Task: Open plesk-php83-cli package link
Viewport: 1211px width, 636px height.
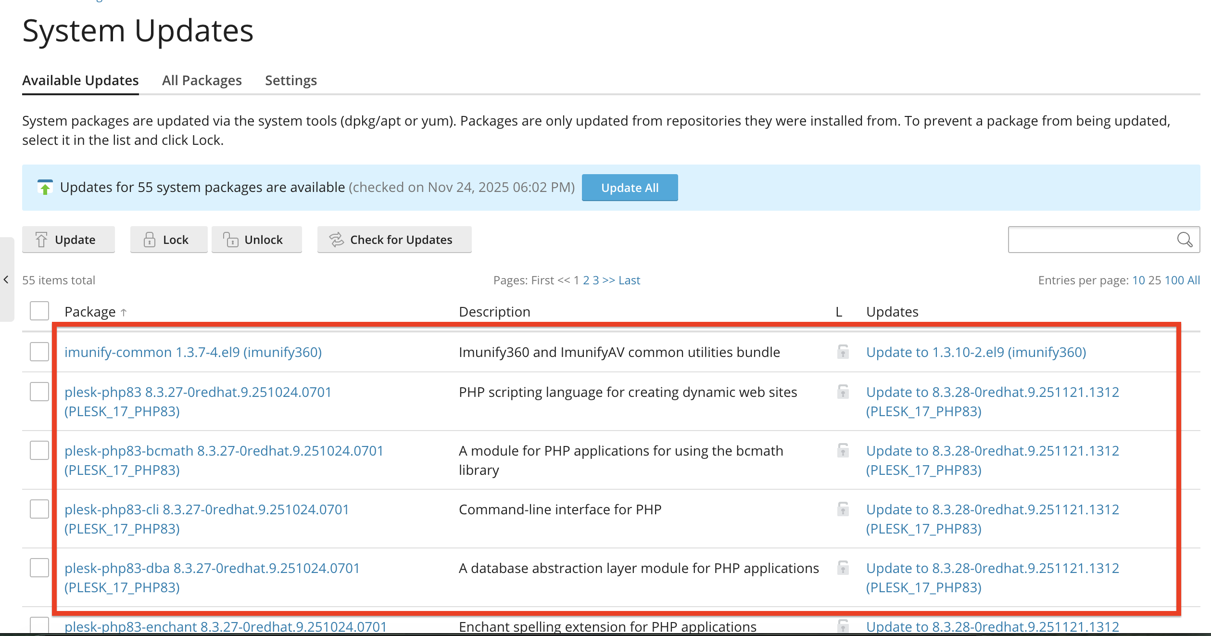Action: (x=207, y=519)
